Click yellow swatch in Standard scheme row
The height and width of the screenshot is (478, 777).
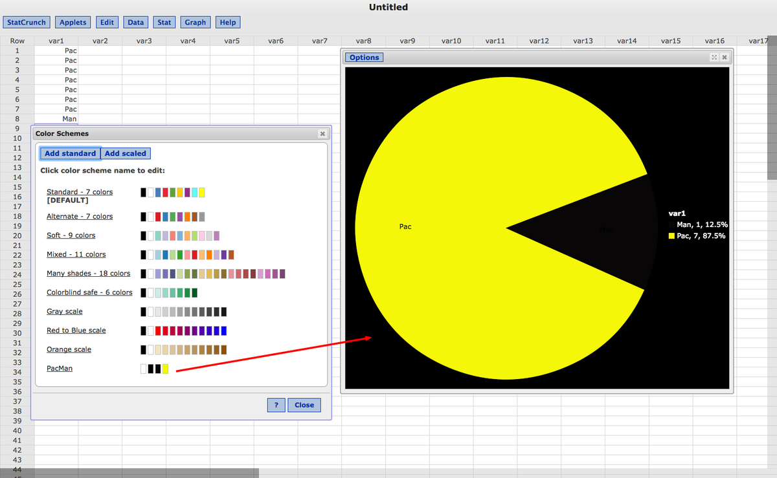click(202, 192)
